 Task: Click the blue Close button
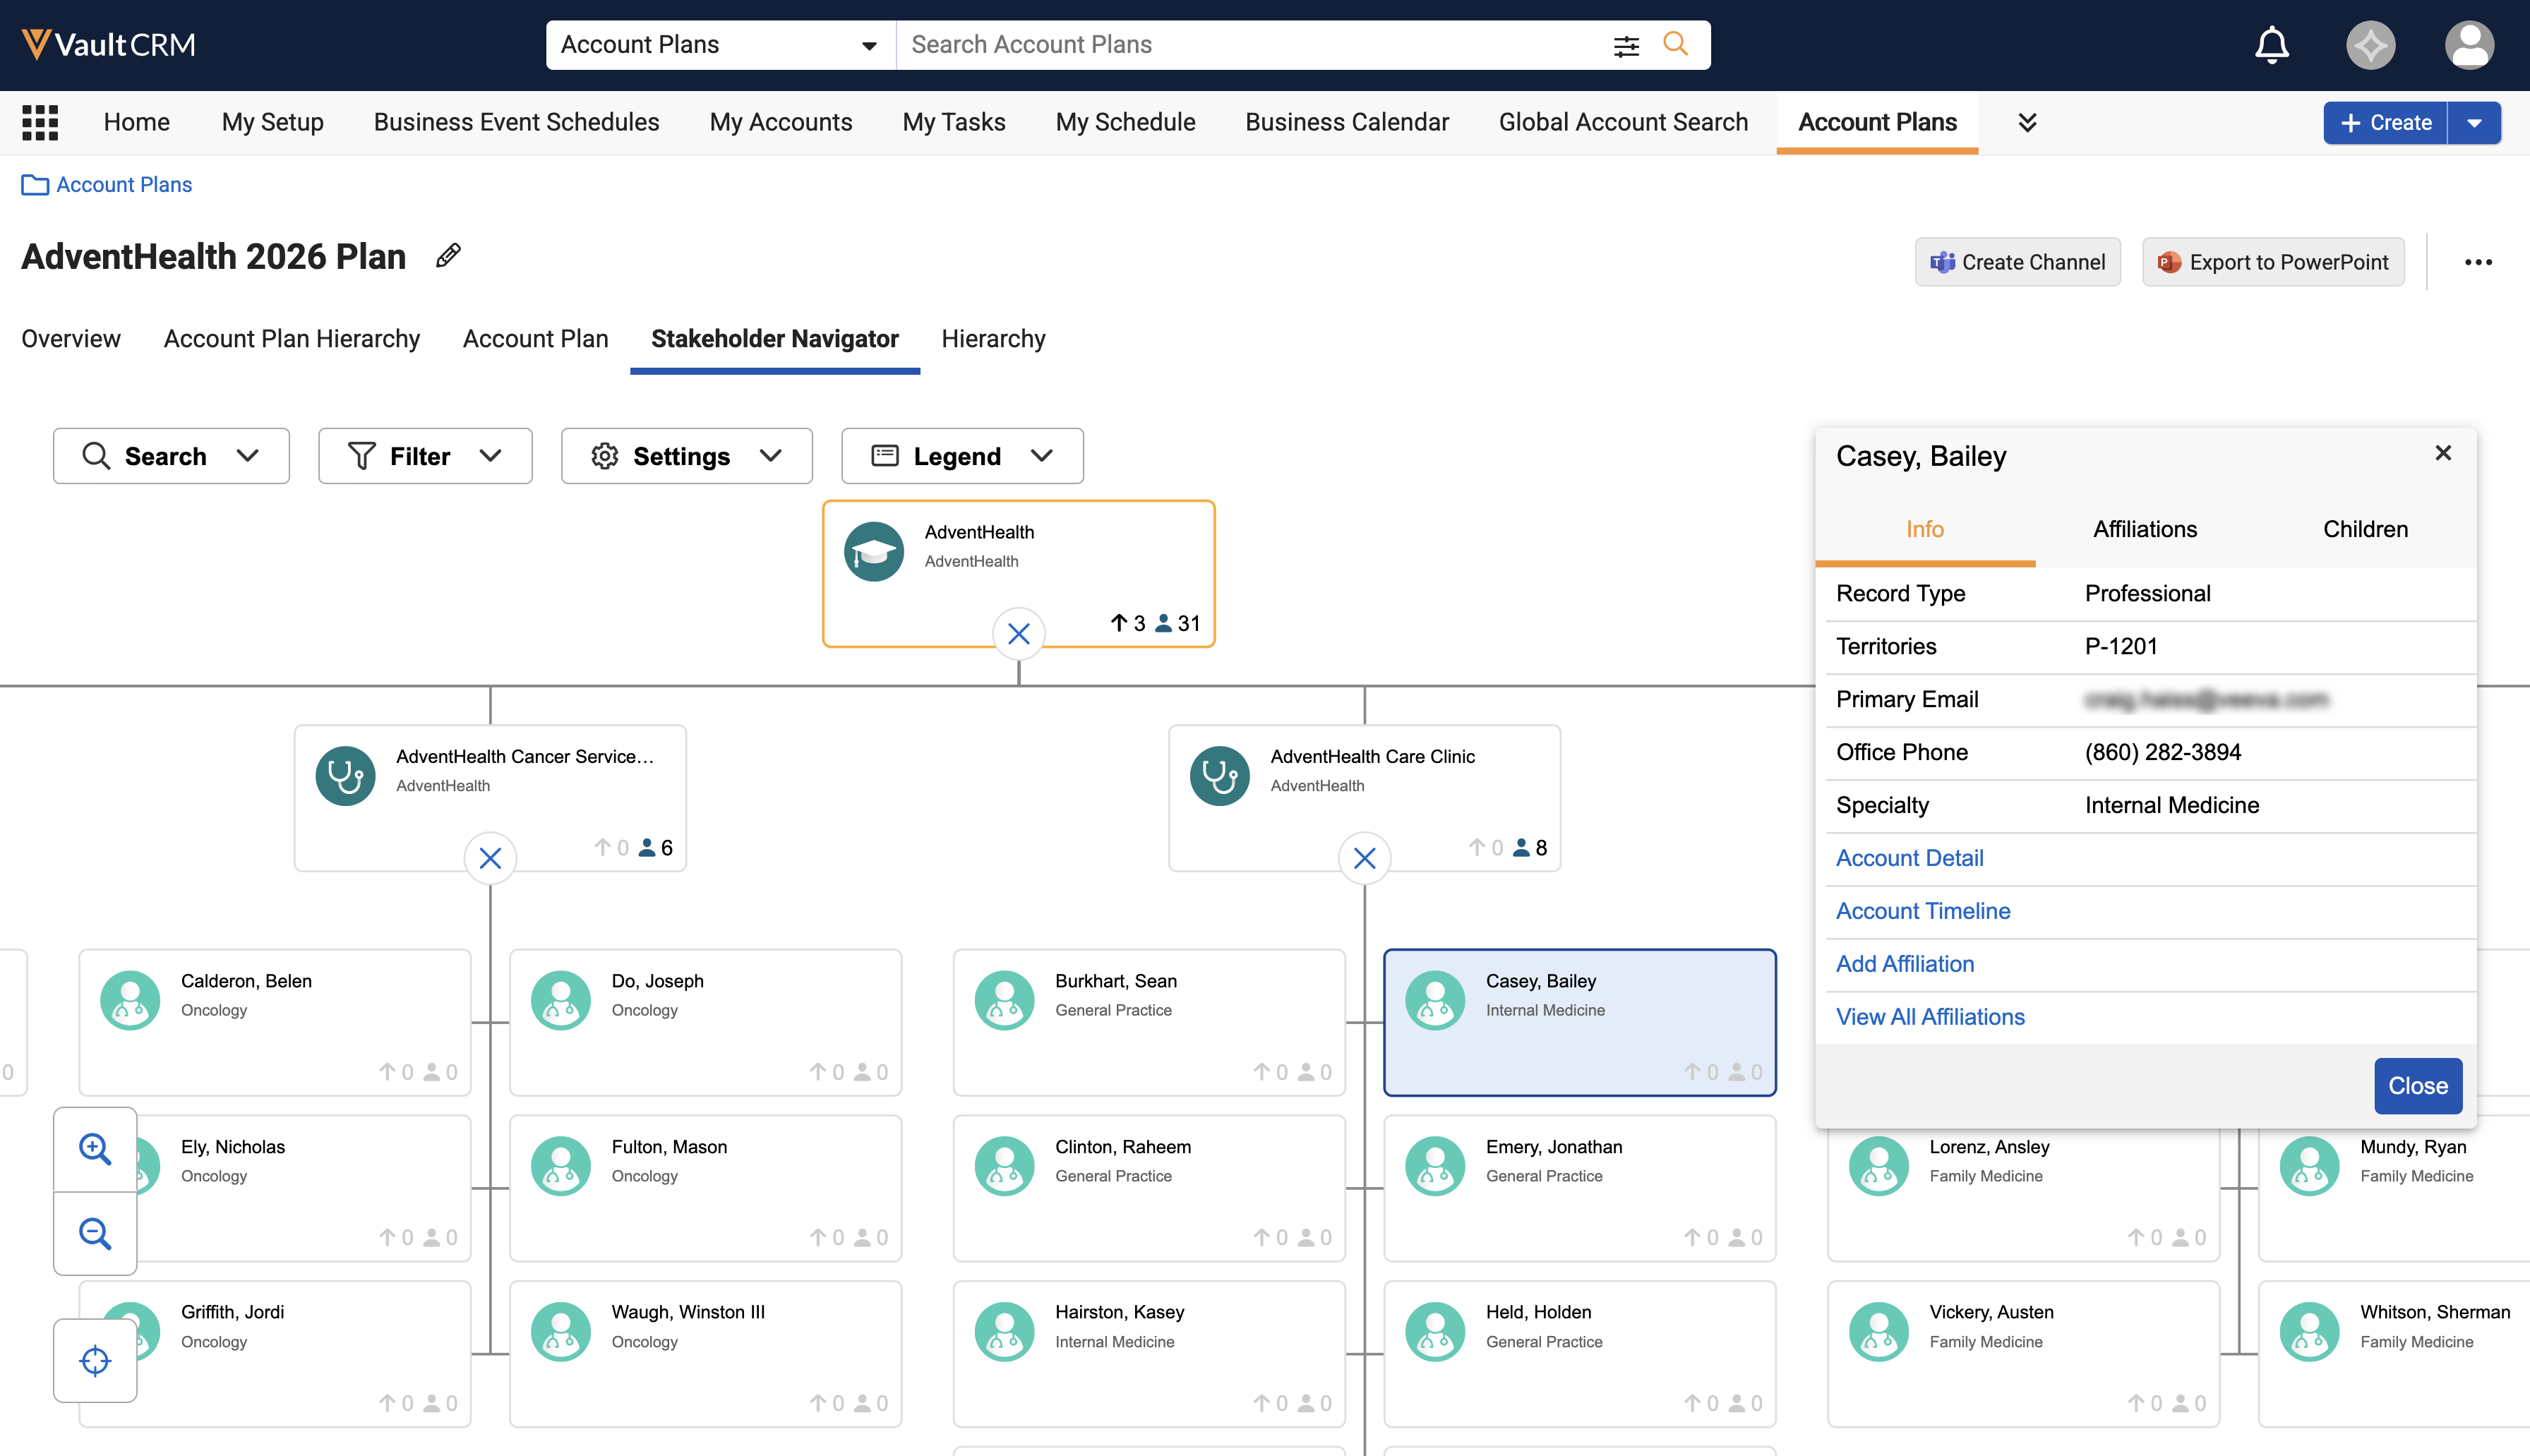(x=2418, y=1085)
